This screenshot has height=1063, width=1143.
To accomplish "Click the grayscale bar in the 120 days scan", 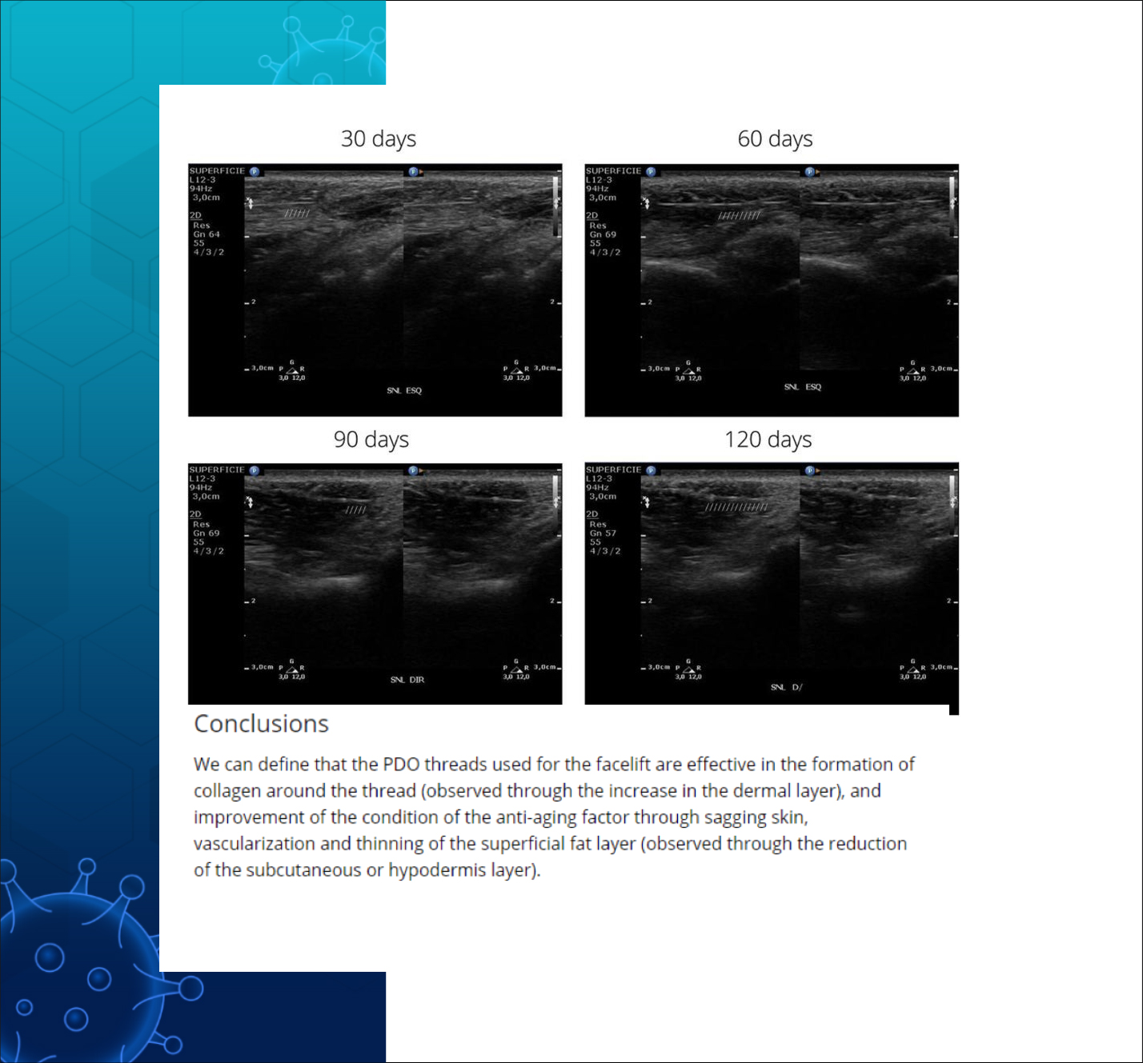I will point(952,504).
